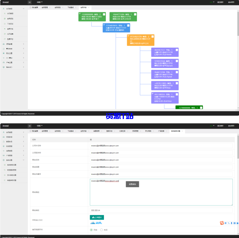
Task: Click the 下线提成 sidebar icon
Action: point(5,24)
